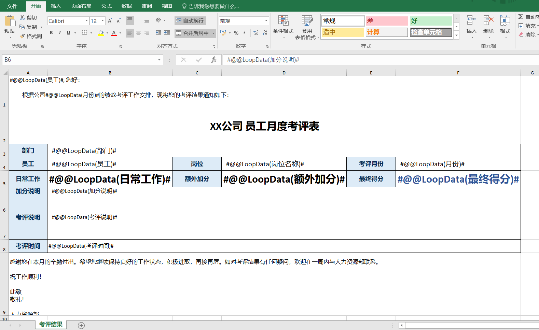This screenshot has height=330, width=539.
Task: Toggle the Wrap Text (自动换行) button
Action: (190, 21)
